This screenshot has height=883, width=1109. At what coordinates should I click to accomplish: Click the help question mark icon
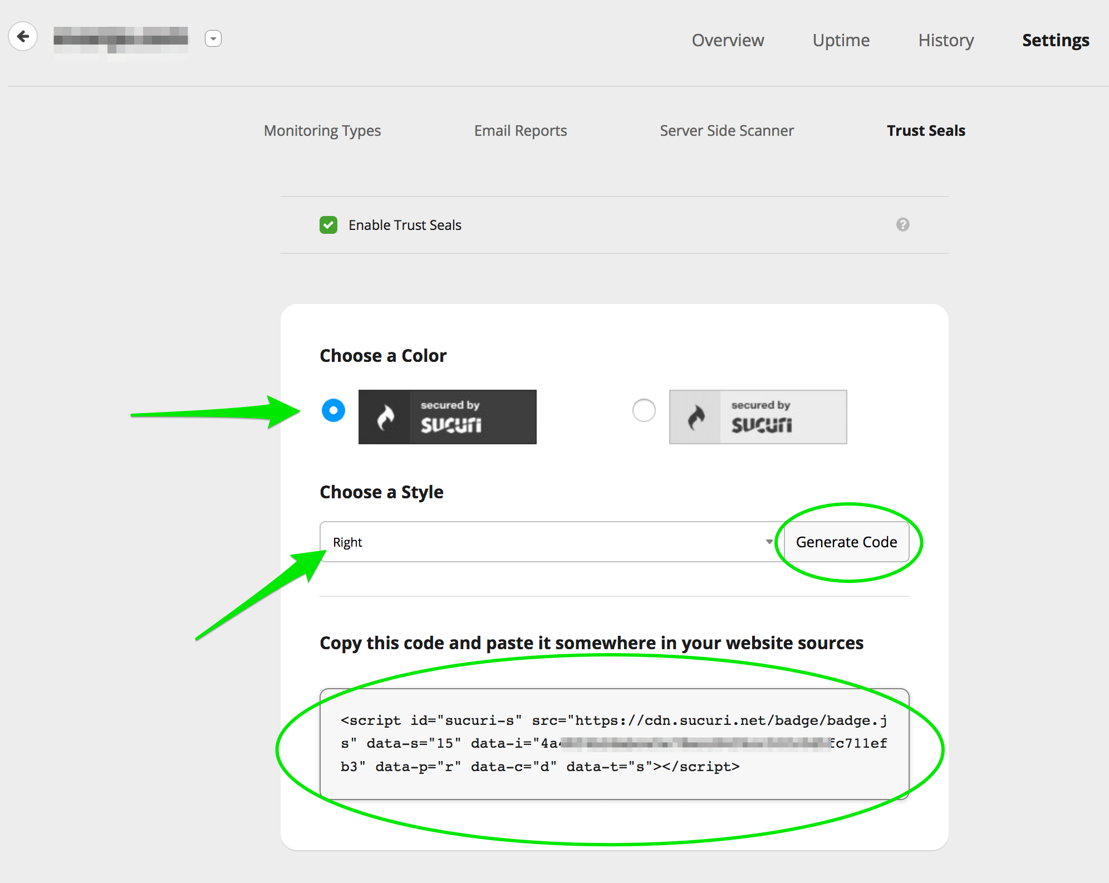[902, 224]
